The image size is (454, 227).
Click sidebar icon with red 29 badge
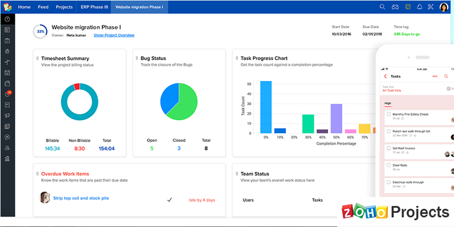click(7, 94)
